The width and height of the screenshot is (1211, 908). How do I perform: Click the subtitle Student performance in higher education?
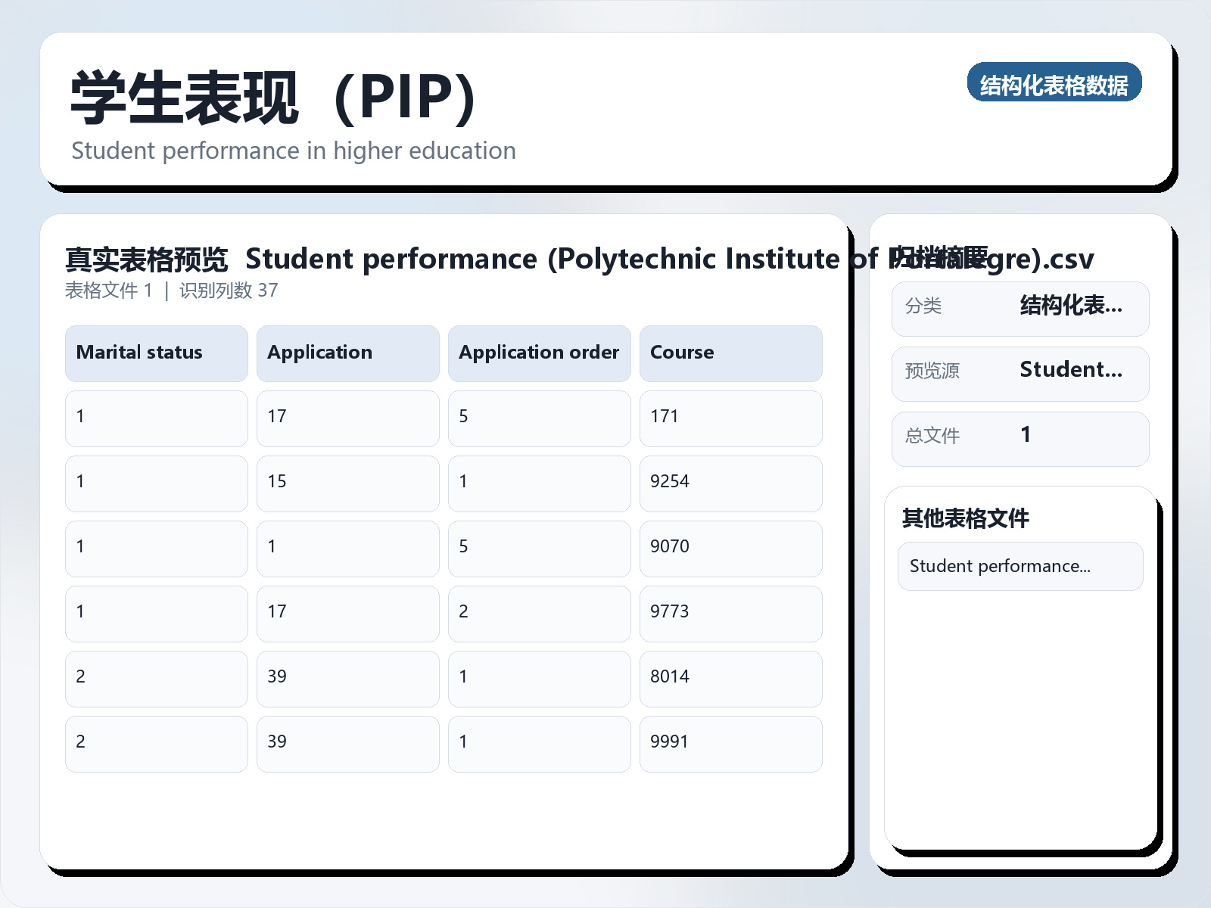pyautogui.click(x=294, y=150)
